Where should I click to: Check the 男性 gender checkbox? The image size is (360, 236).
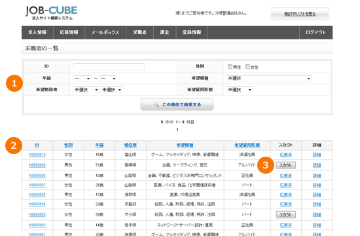click(x=230, y=66)
